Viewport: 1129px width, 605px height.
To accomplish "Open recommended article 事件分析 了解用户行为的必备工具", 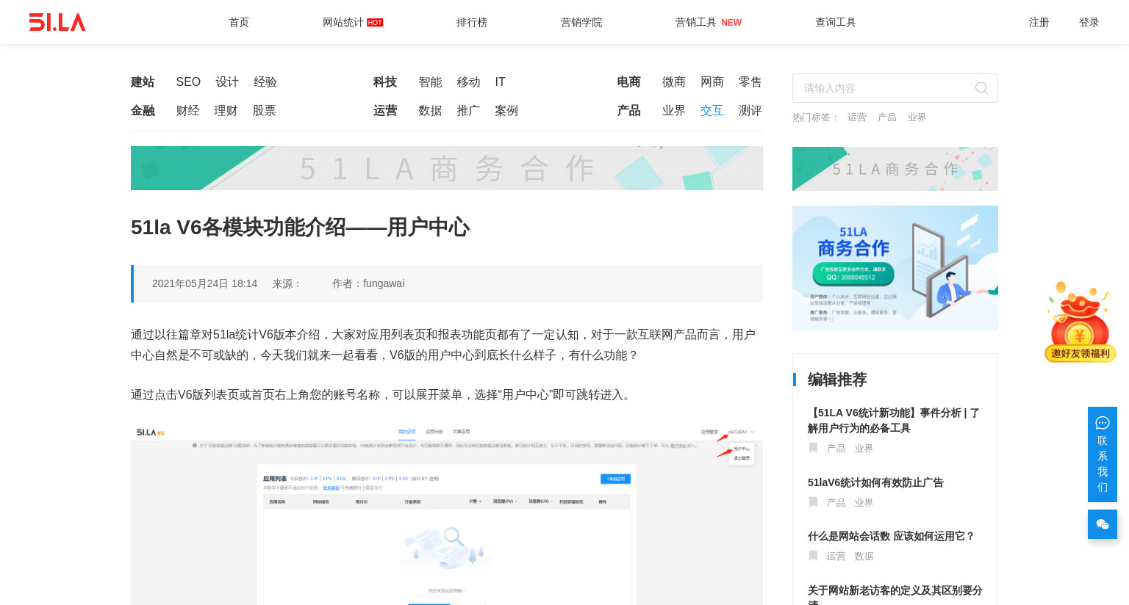I will point(894,420).
